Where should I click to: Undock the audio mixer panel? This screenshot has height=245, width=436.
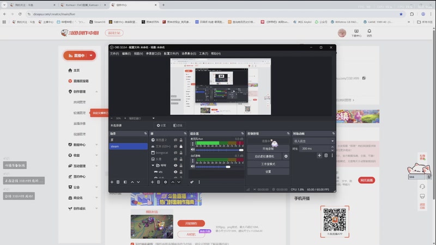[242, 133]
